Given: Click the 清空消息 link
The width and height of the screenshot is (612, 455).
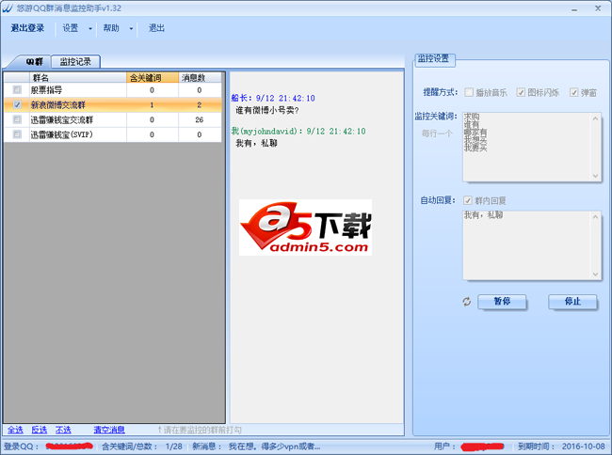Looking at the screenshot, I should click(x=109, y=430).
